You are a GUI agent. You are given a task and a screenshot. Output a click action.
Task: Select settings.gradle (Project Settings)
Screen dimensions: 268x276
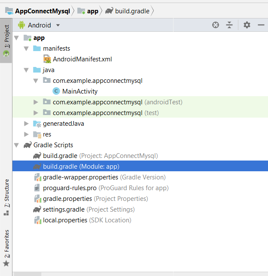(x=140, y=209)
